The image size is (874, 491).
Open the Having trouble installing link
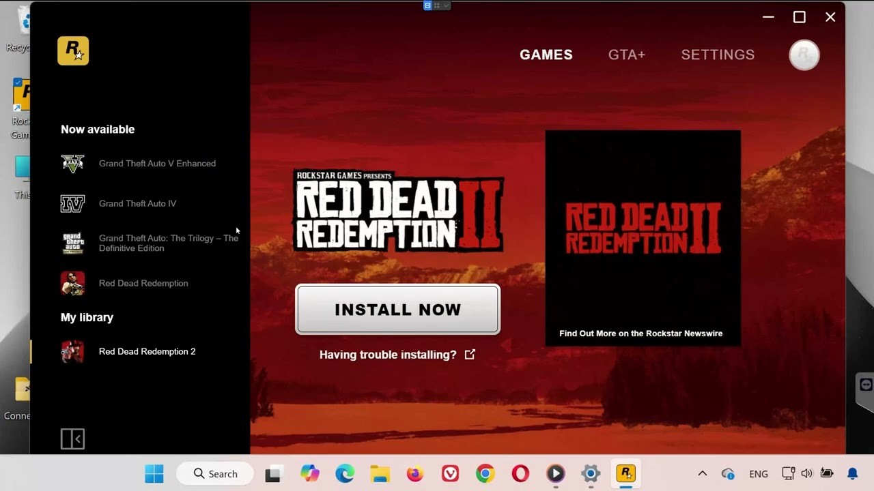tap(388, 355)
